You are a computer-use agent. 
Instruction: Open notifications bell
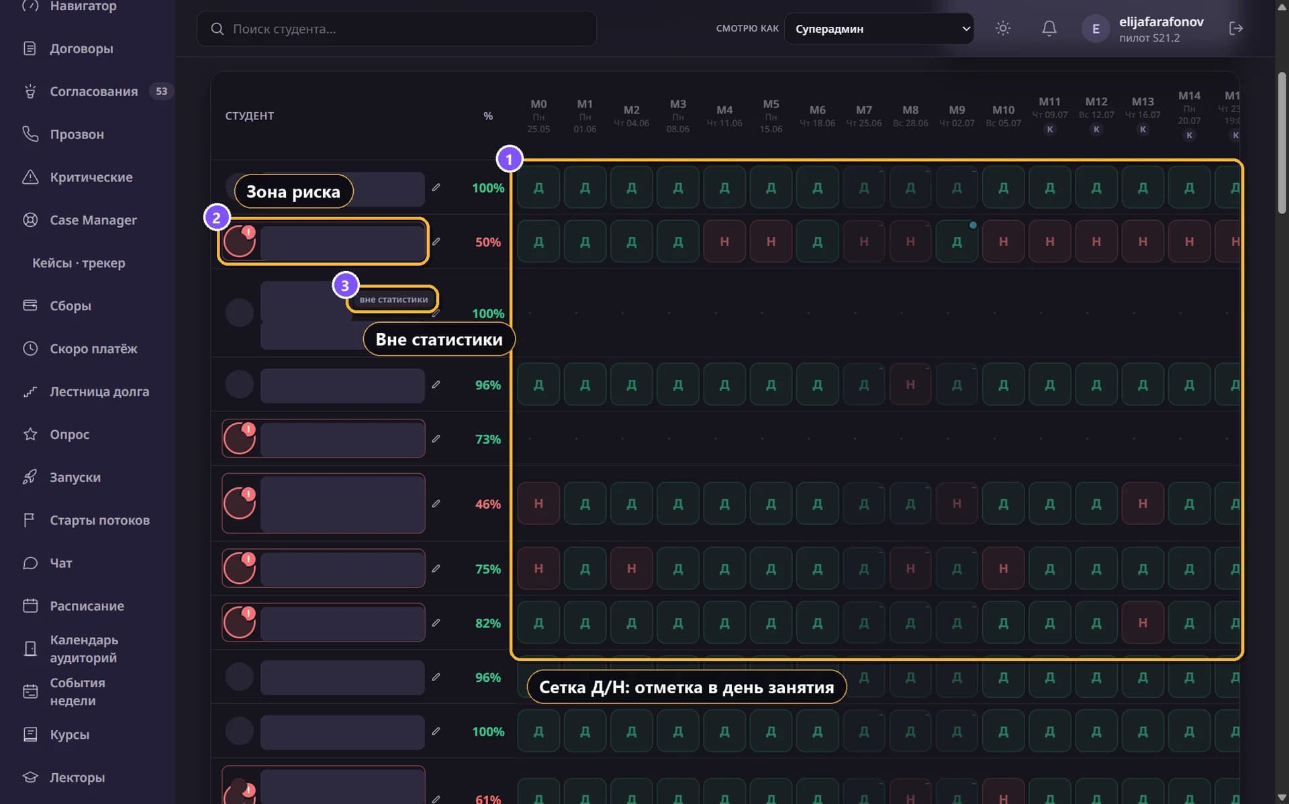pyautogui.click(x=1049, y=28)
